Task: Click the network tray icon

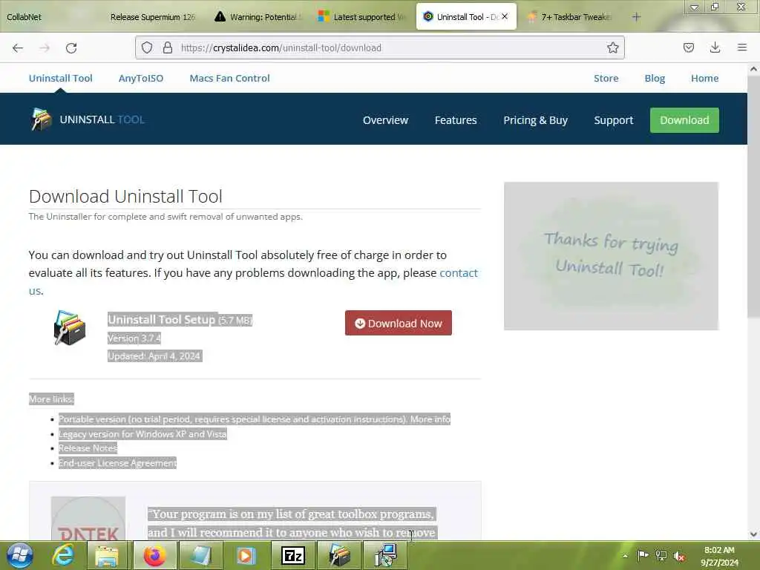Action: 661,555
